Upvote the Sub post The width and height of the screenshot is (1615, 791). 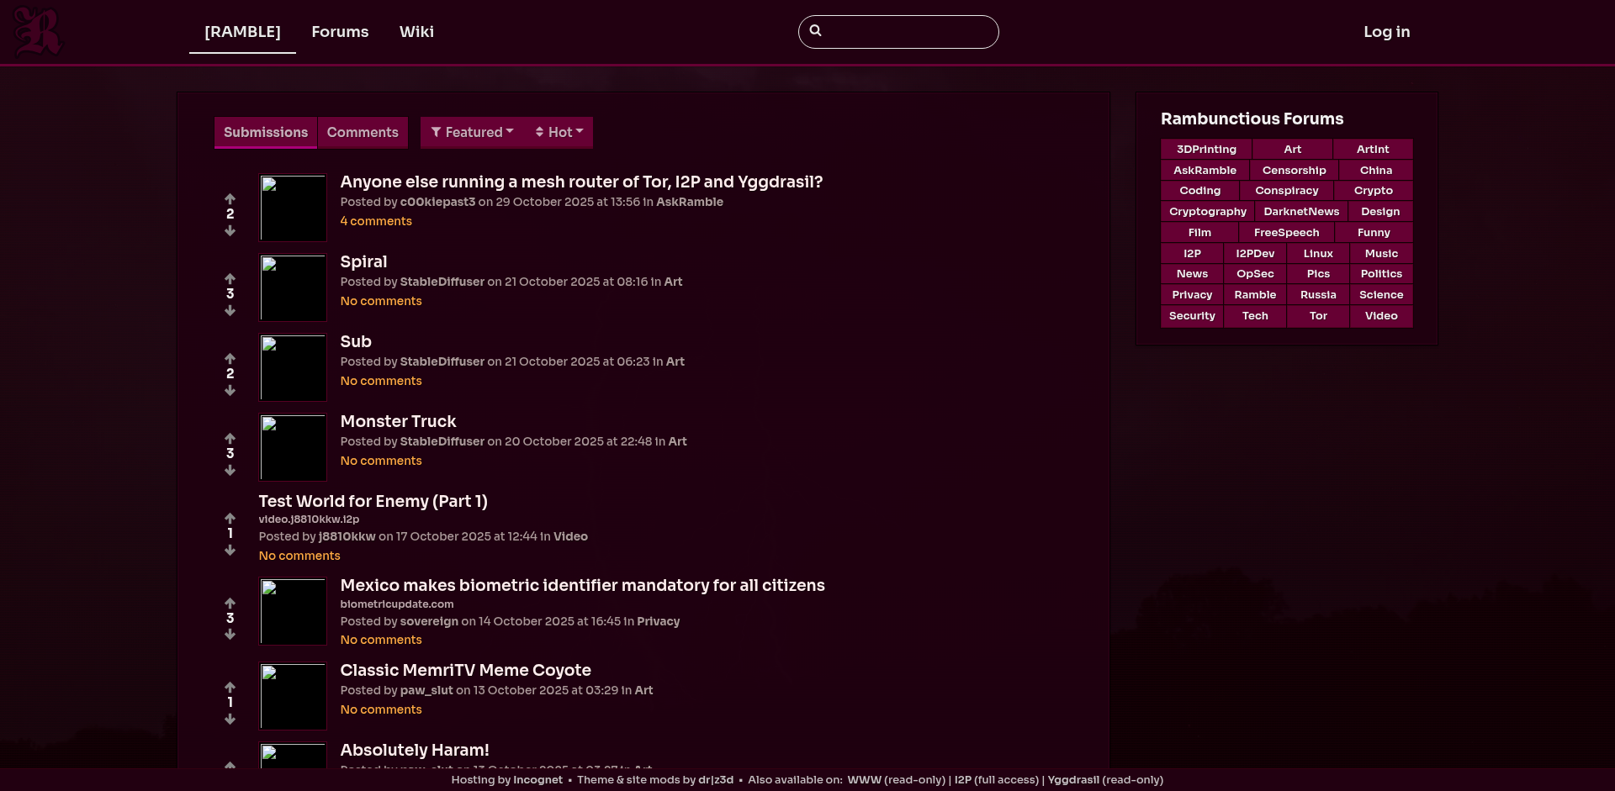coord(230,358)
